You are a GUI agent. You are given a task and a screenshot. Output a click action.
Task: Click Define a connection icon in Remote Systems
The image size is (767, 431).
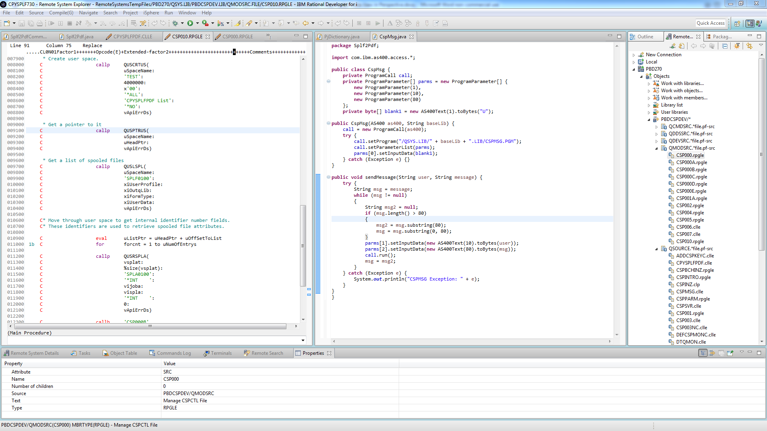[673, 46]
